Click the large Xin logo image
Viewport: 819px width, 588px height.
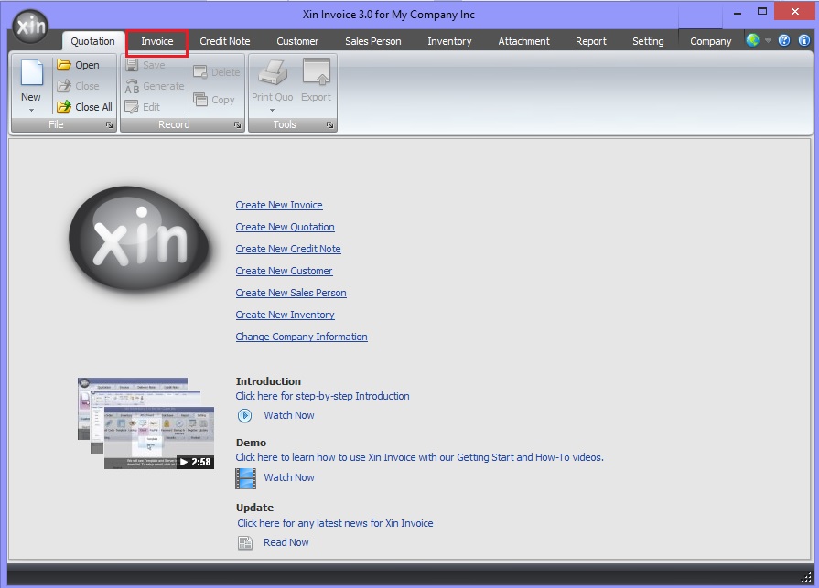click(x=139, y=239)
